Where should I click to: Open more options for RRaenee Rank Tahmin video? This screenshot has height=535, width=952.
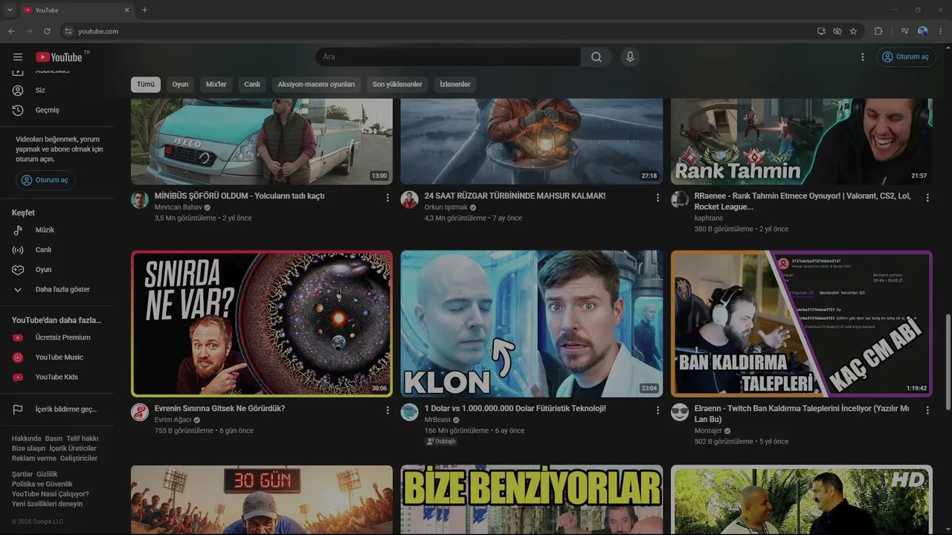coord(927,198)
